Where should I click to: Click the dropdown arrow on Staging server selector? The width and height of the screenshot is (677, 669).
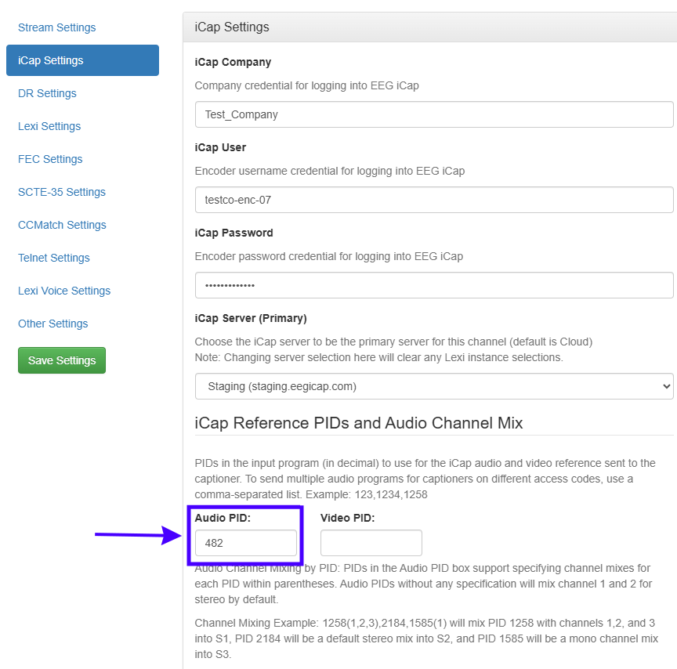[x=666, y=386]
